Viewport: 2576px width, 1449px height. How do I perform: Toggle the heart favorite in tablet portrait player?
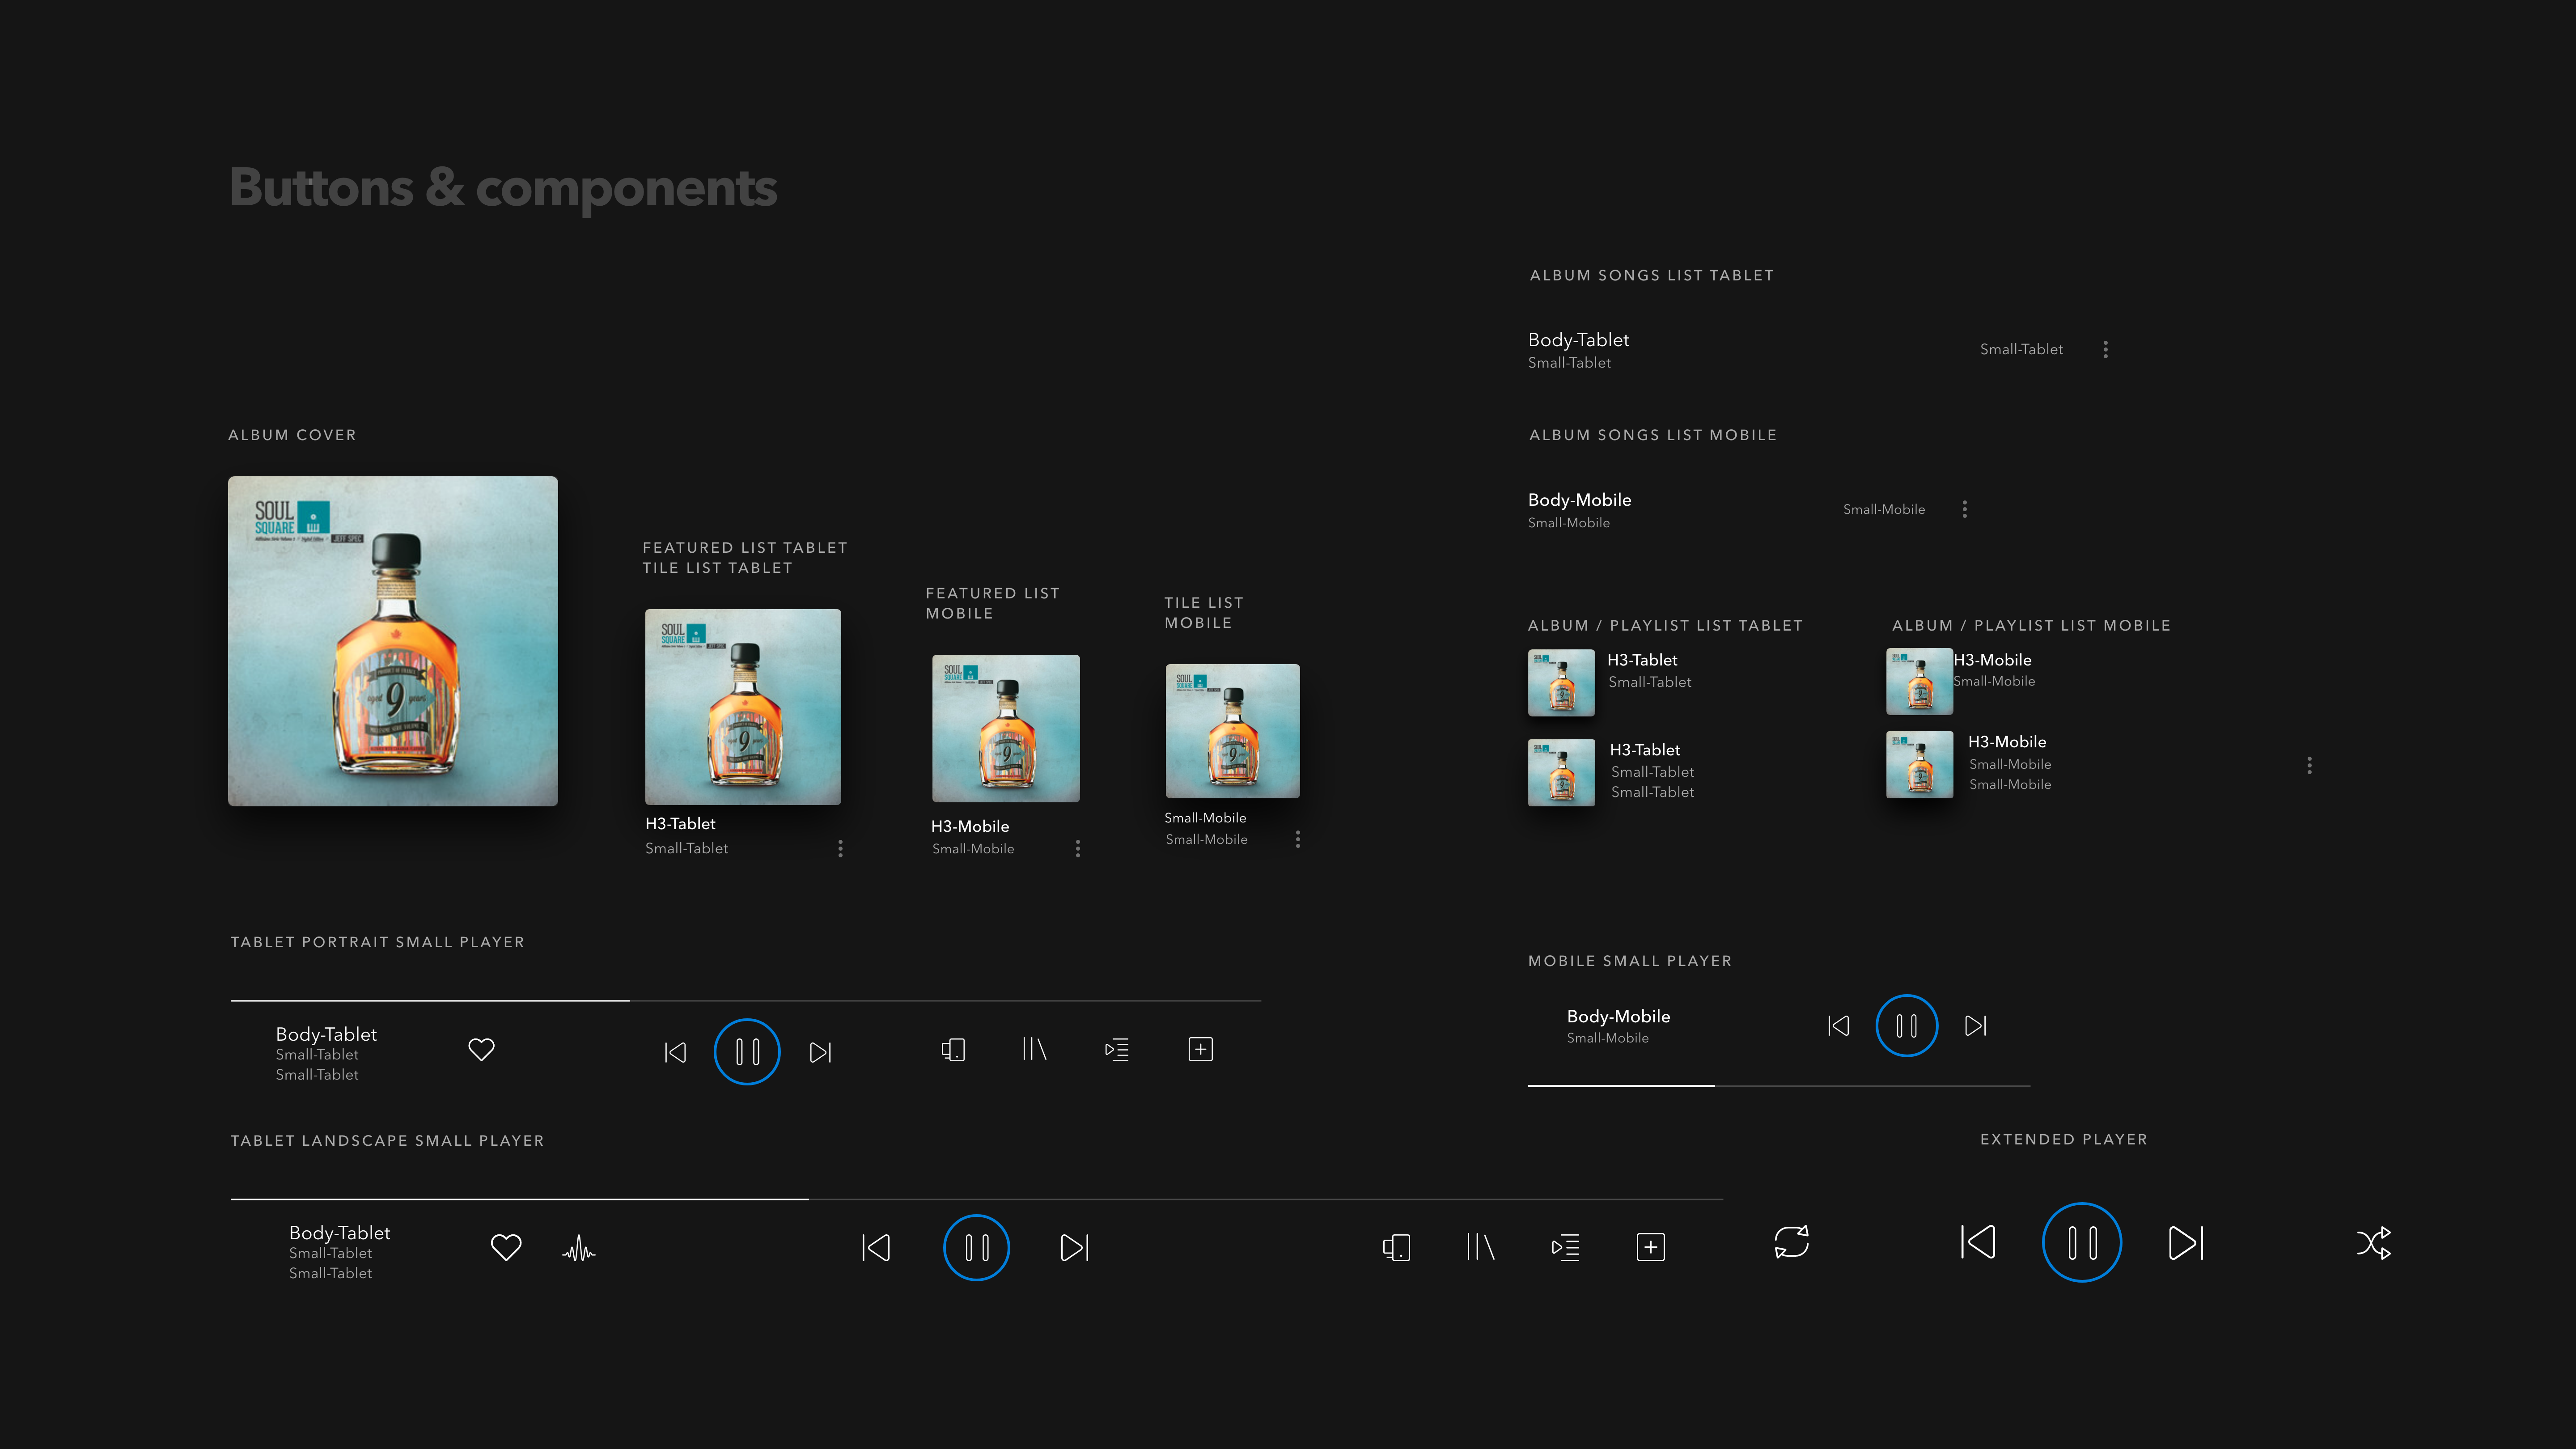coord(481,1050)
